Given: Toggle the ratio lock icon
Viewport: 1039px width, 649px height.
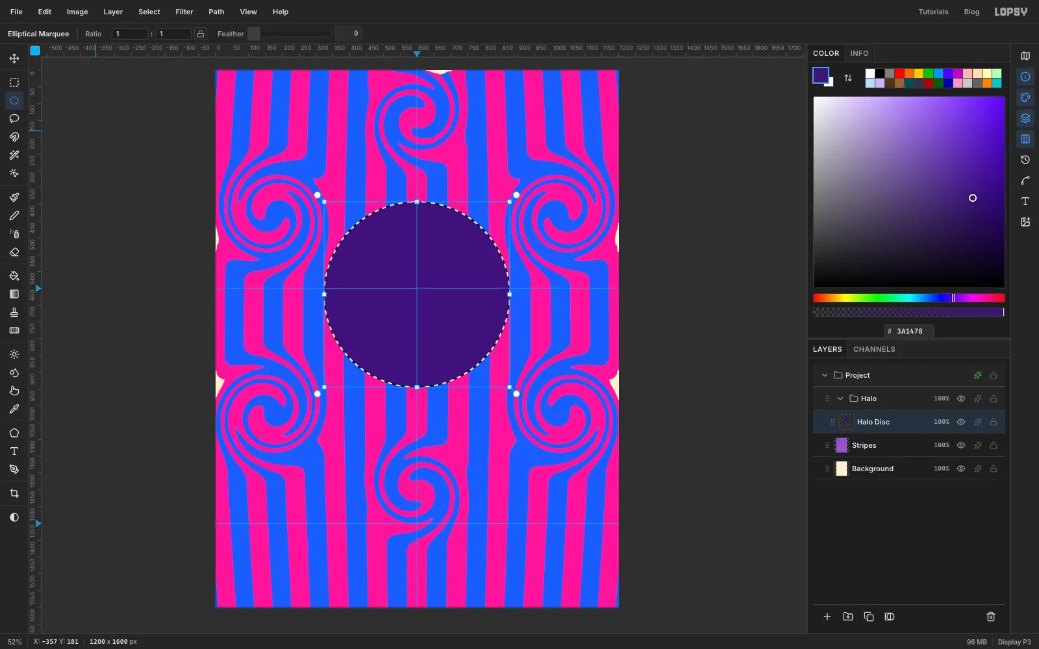Looking at the screenshot, I should click(201, 34).
